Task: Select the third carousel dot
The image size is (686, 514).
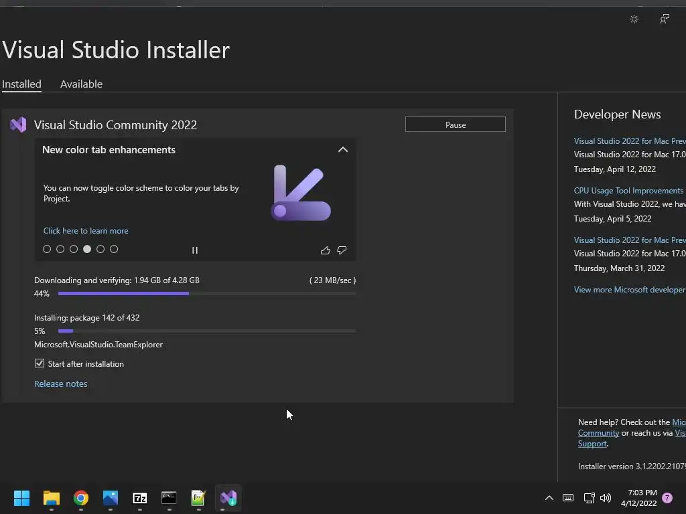Action: click(74, 249)
